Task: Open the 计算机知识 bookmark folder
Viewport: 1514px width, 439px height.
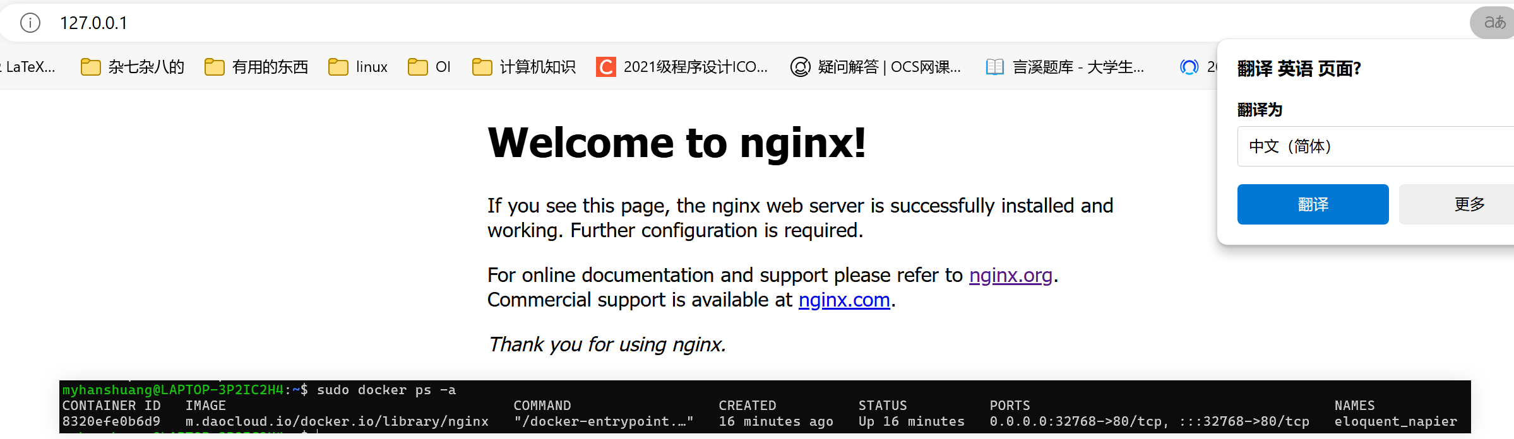Action: pos(524,67)
